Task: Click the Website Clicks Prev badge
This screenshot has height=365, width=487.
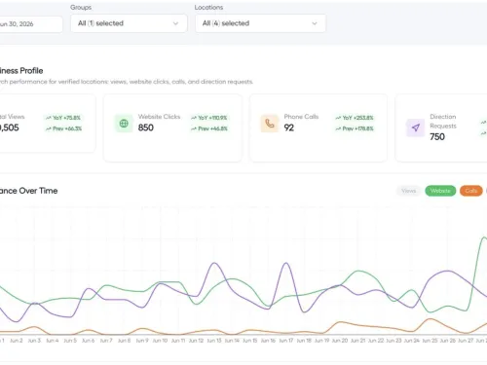Action: (x=209, y=128)
